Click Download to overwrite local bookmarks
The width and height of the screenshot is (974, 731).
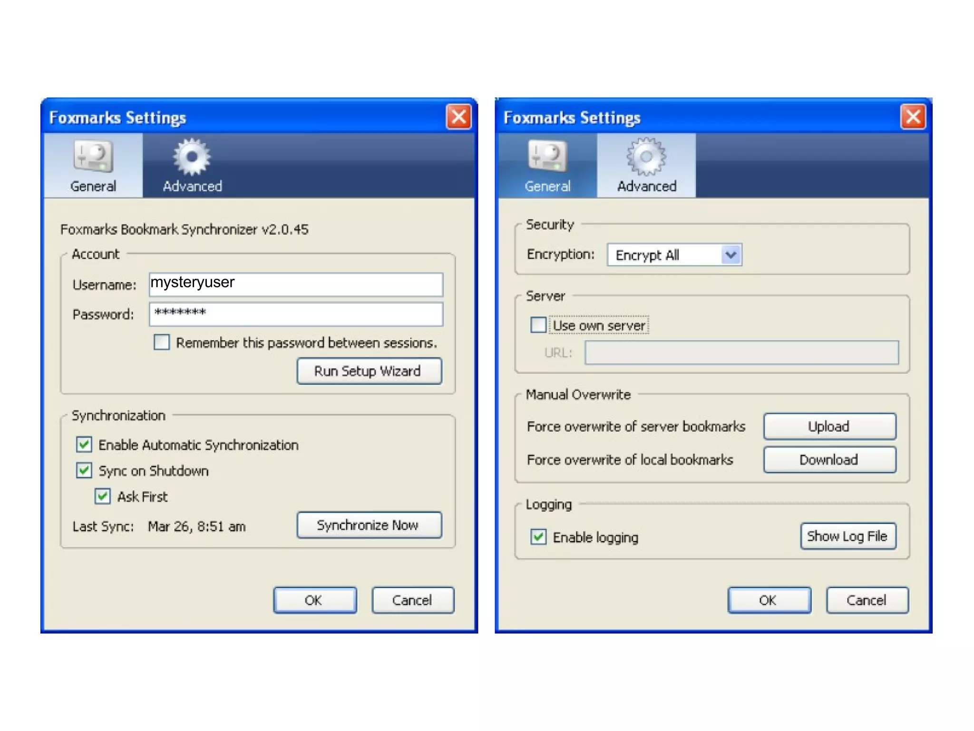tap(829, 460)
